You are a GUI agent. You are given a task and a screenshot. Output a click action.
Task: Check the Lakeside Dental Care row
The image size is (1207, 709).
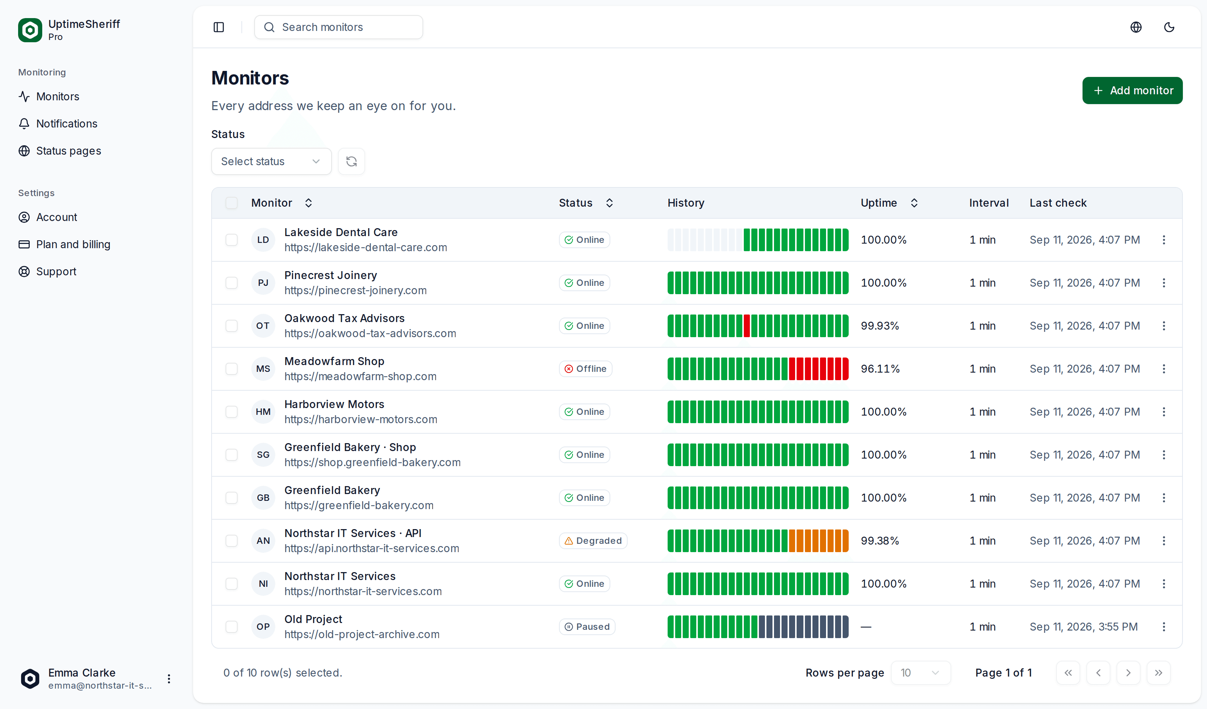pyautogui.click(x=231, y=239)
